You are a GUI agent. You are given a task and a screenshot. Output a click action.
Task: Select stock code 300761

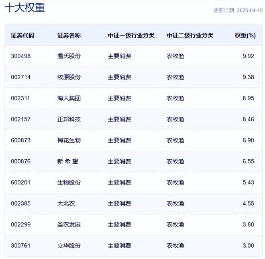pos(20,246)
